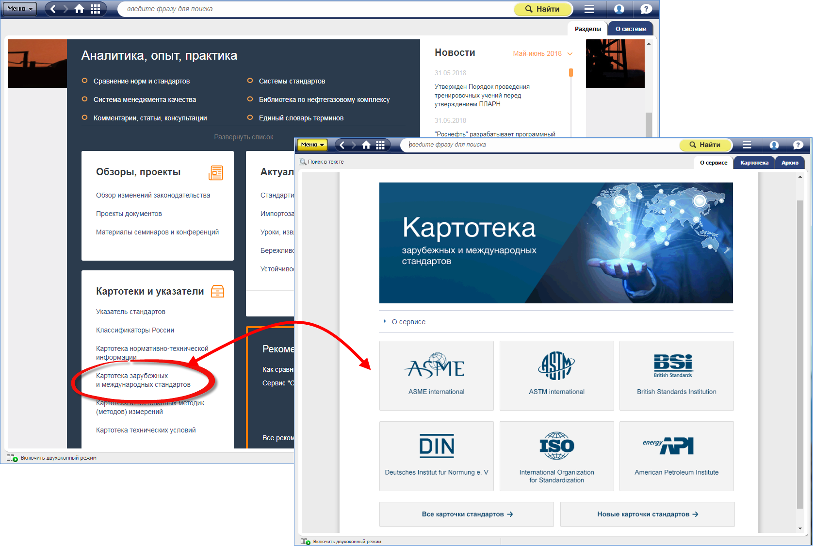Viewport: 814px width, 547px height.
Task: Click the 'Поиск в тексте' magnifier icon
Action: point(303,162)
